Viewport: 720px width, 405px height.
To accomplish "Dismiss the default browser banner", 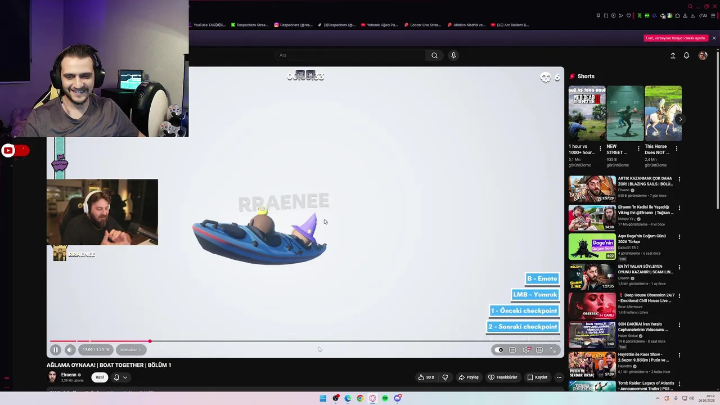I will coord(714,38).
